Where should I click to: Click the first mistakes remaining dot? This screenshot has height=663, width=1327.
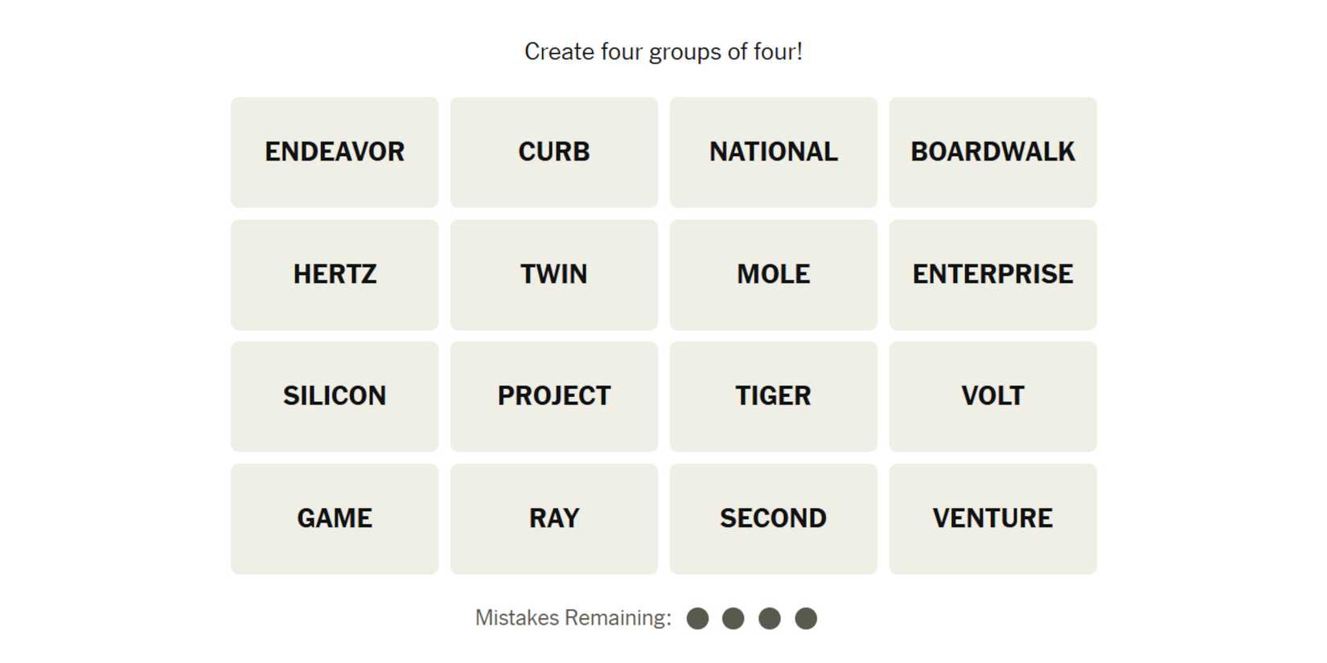pyautogui.click(x=697, y=618)
